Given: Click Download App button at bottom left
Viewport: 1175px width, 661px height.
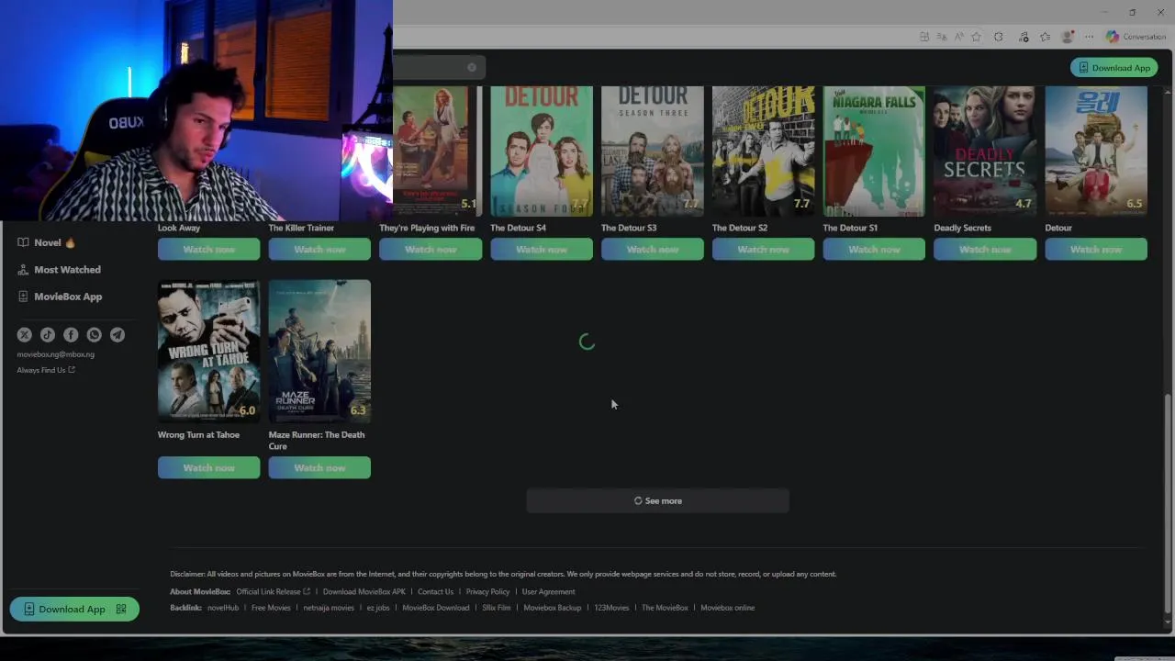Looking at the screenshot, I should (74, 609).
